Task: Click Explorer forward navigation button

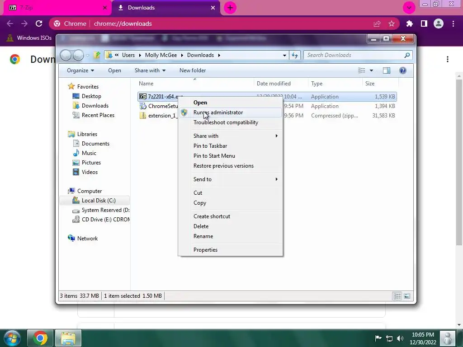Action: [x=78, y=55]
